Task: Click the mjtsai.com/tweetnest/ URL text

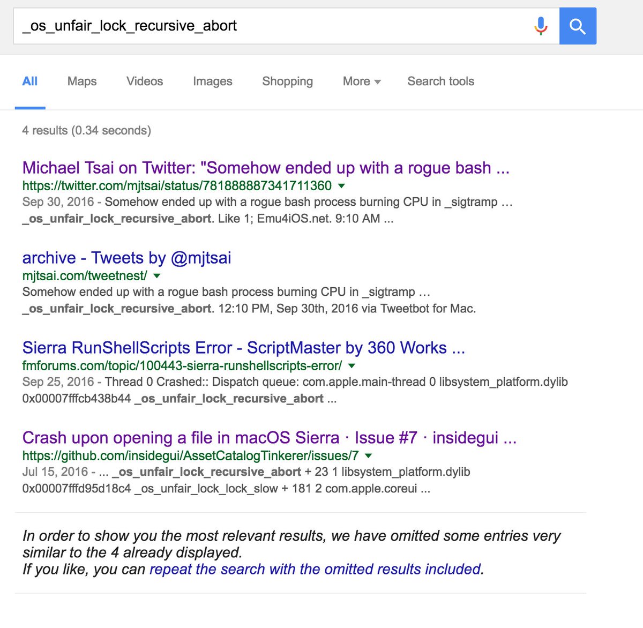Action: click(x=85, y=276)
